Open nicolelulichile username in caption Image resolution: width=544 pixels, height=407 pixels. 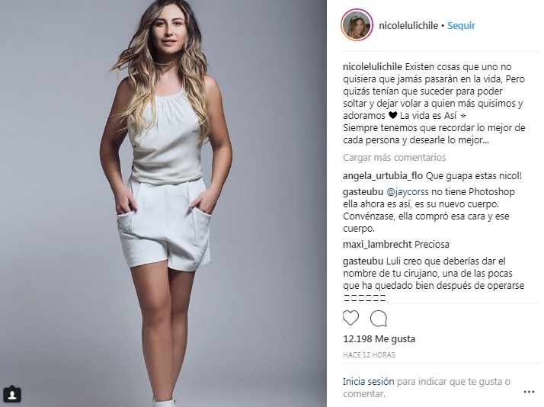pyautogui.click(x=373, y=66)
